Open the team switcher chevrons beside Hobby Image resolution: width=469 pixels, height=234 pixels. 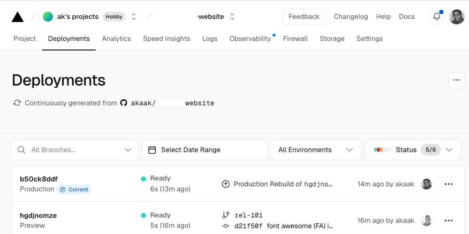134,17
